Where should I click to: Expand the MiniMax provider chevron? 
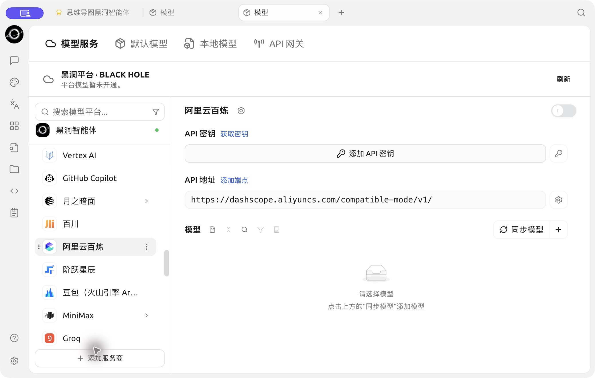[147, 315]
